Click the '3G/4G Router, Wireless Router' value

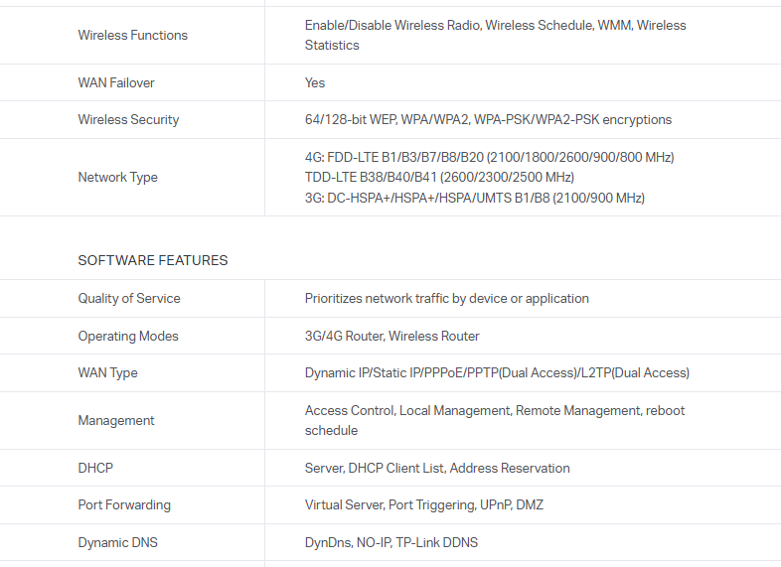[x=391, y=336]
